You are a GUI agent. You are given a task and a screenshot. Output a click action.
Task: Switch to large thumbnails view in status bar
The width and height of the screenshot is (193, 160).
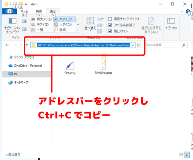(x=187, y=155)
